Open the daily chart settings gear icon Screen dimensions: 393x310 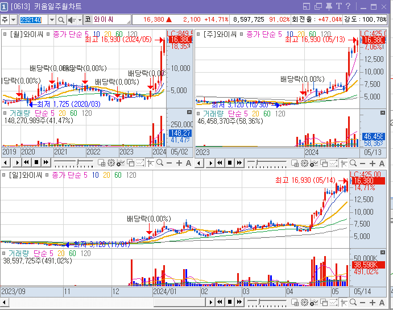pyautogui.click(x=304, y=303)
